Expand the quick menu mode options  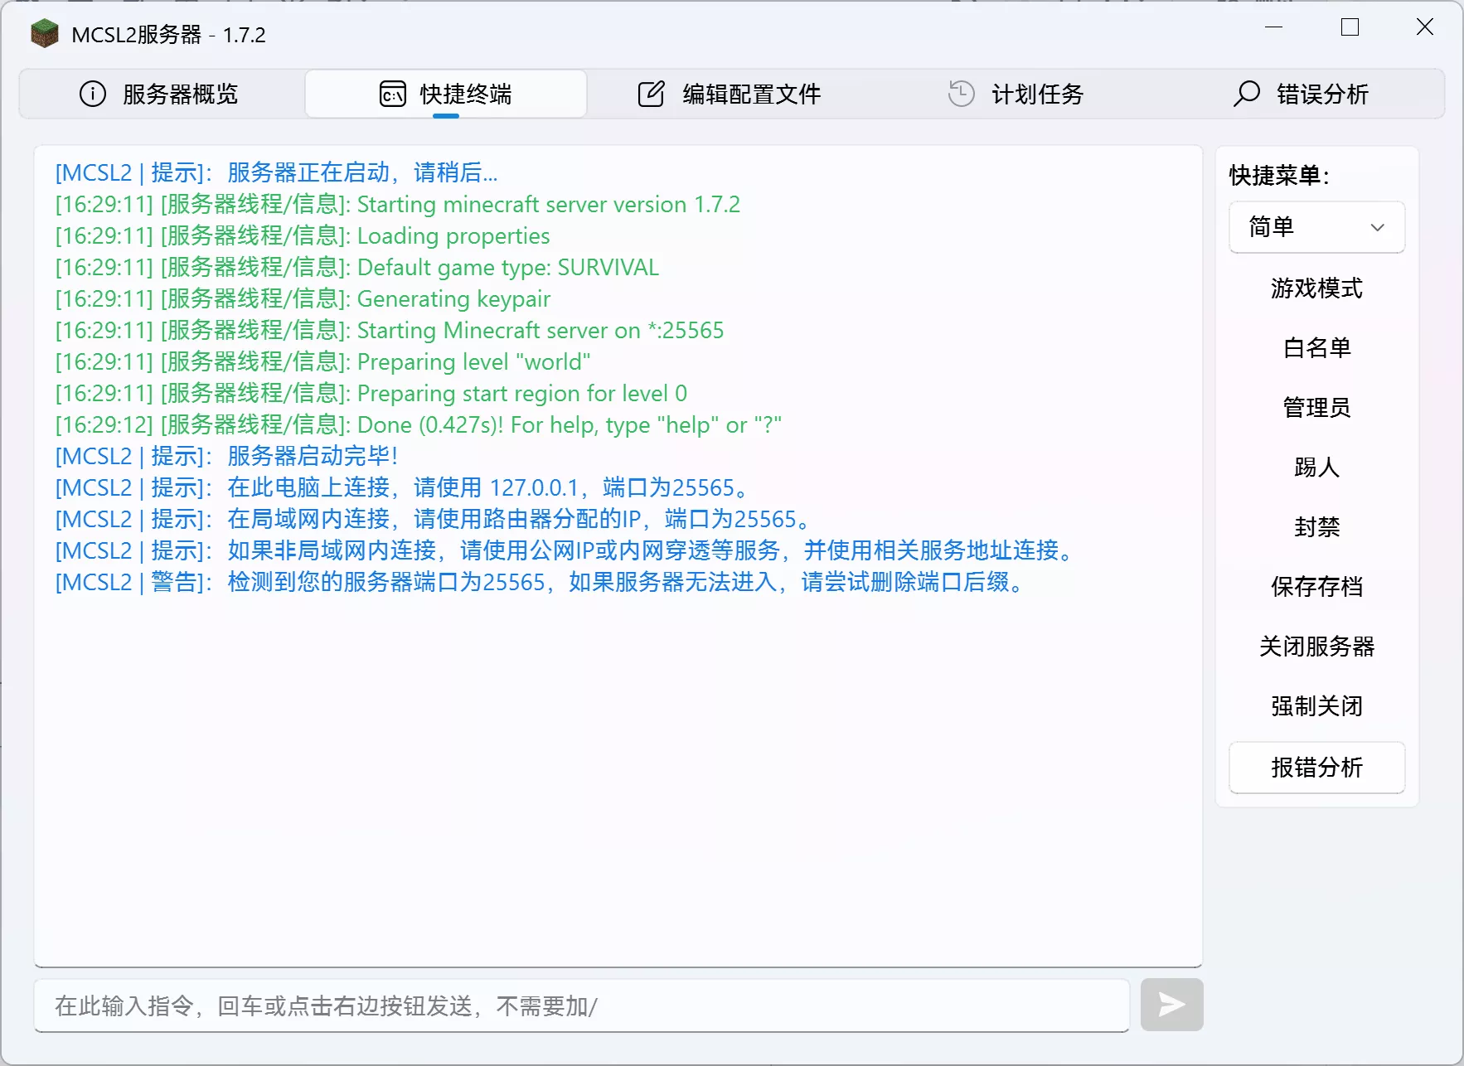pos(1316,227)
